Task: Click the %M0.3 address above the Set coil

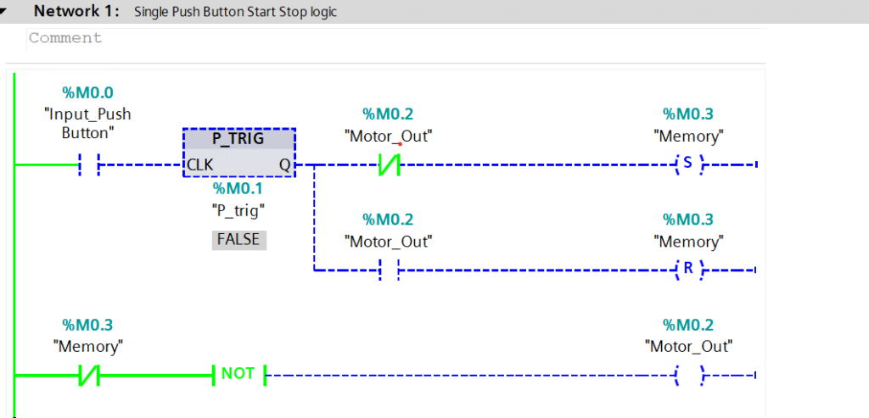Action: (688, 114)
